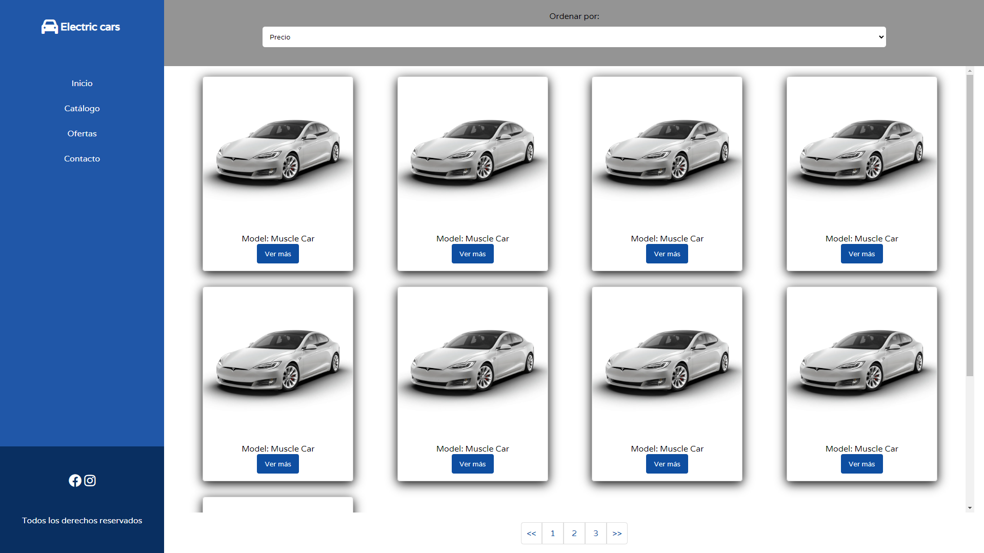Select pagination page 1
The image size is (984, 553).
point(553,533)
